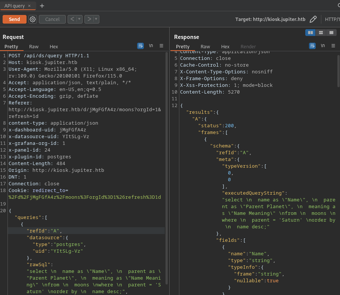This screenshot has width=340, height=295.
Task: Open the Request panel hamburger menu
Action: pos(161,46)
